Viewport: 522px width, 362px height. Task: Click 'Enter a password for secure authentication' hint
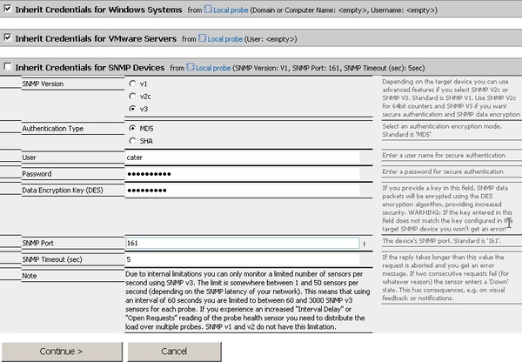(443, 171)
